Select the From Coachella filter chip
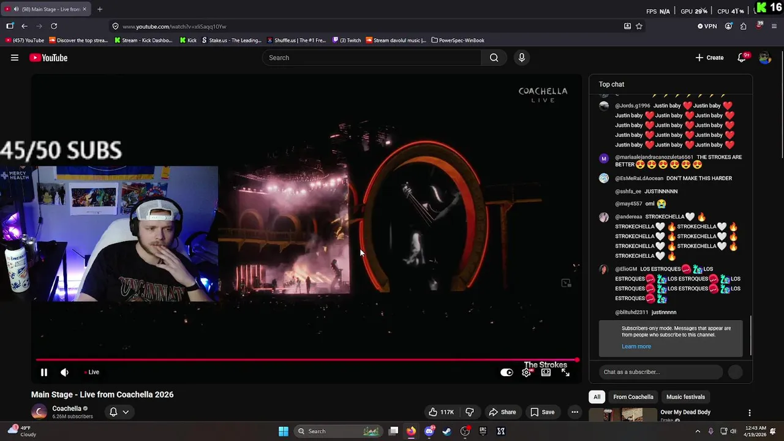The height and width of the screenshot is (441, 784). pyautogui.click(x=633, y=397)
